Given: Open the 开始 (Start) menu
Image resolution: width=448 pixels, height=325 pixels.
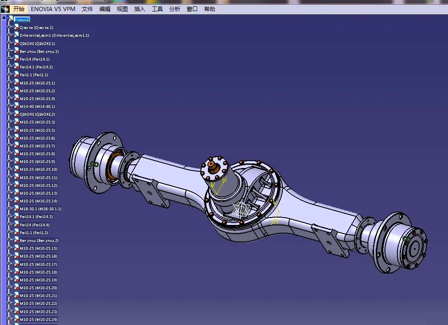Looking at the screenshot, I should tap(19, 9).
